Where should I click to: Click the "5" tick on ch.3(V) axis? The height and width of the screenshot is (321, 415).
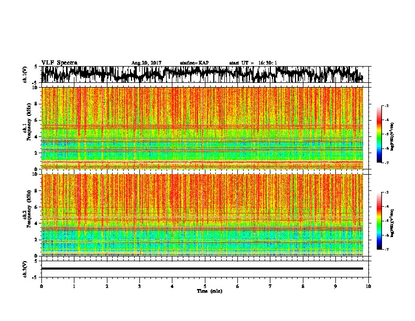coord(36,261)
